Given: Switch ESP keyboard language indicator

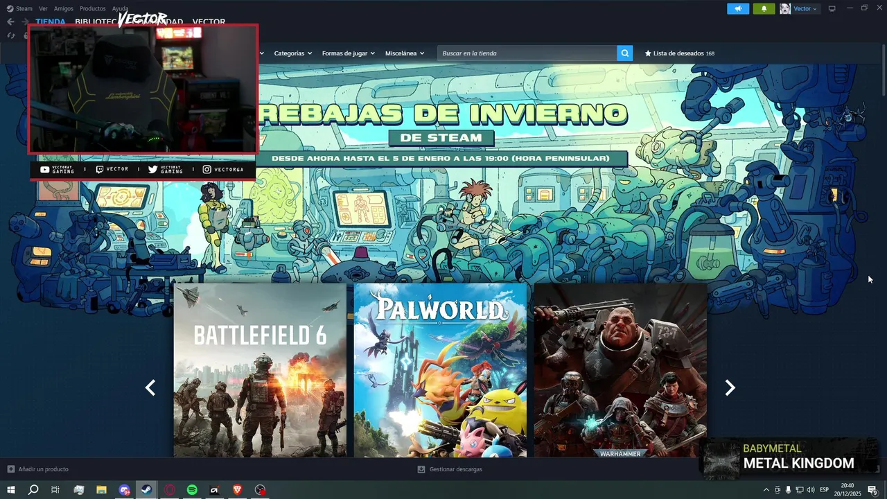Looking at the screenshot, I should (x=825, y=490).
